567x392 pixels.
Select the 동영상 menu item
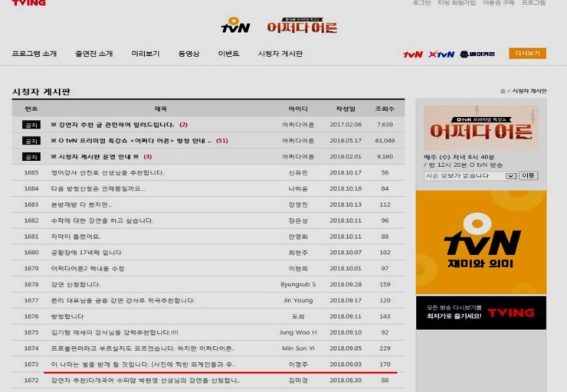coord(188,54)
